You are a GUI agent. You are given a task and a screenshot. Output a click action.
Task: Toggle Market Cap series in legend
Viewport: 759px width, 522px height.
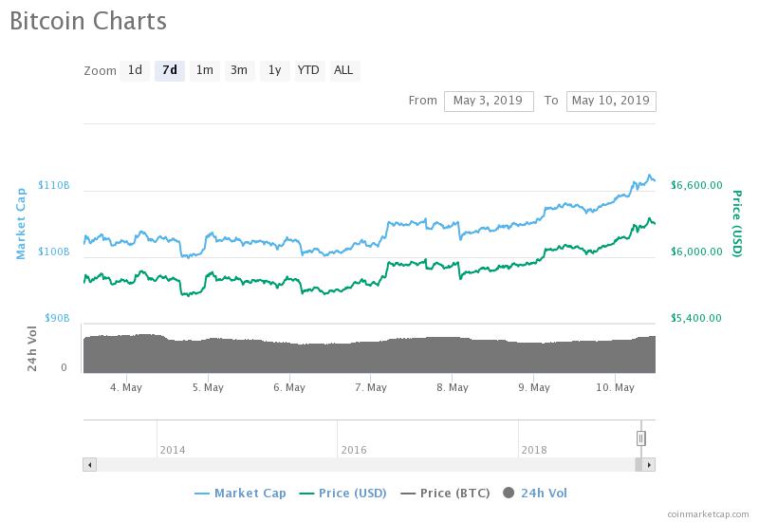tap(240, 493)
